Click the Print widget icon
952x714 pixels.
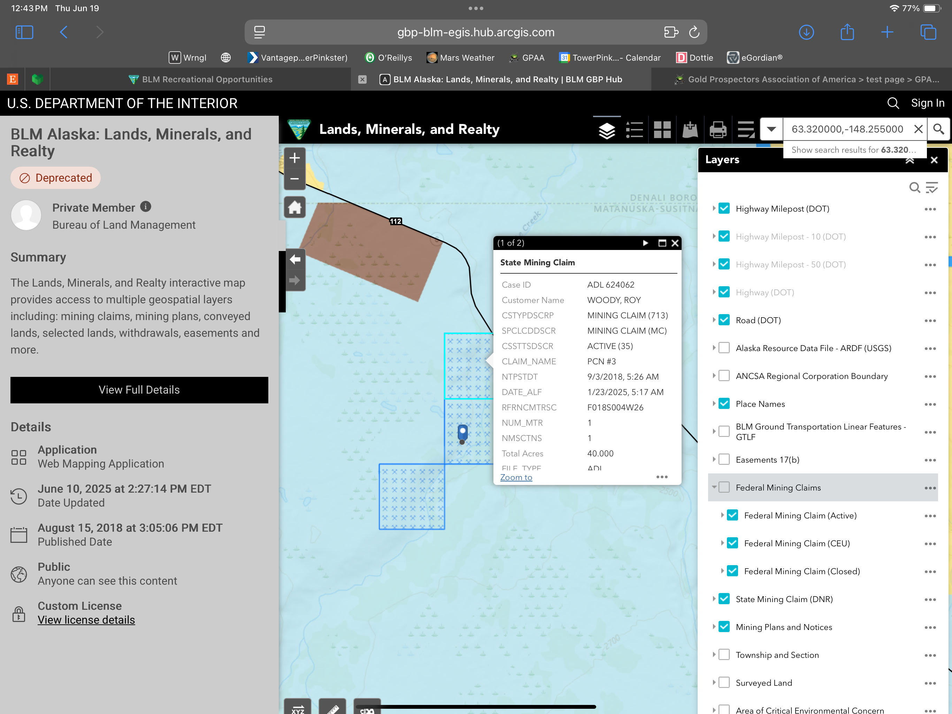pos(717,130)
